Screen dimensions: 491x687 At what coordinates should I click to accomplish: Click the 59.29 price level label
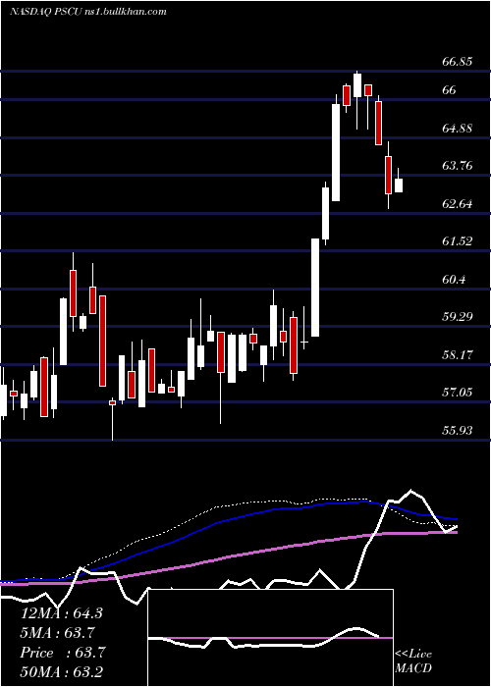point(458,316)
